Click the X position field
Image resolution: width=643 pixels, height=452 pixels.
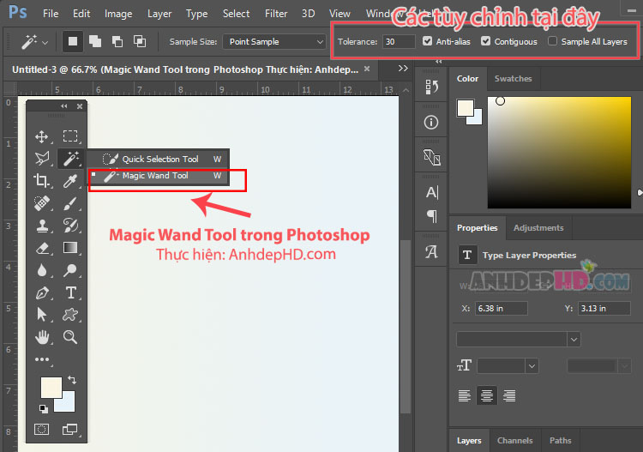[x=502, y=309]
